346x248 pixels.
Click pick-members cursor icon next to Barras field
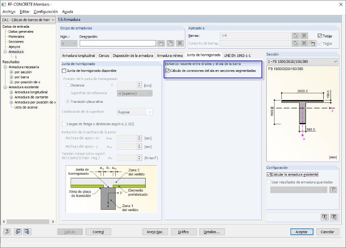295,35
